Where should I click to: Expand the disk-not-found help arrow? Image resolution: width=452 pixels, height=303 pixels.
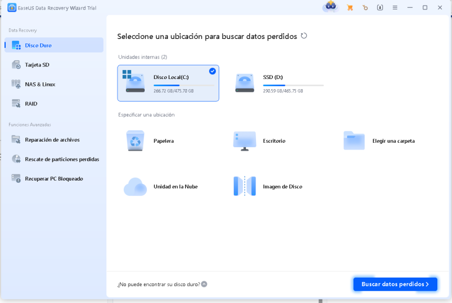pos(204,284)
